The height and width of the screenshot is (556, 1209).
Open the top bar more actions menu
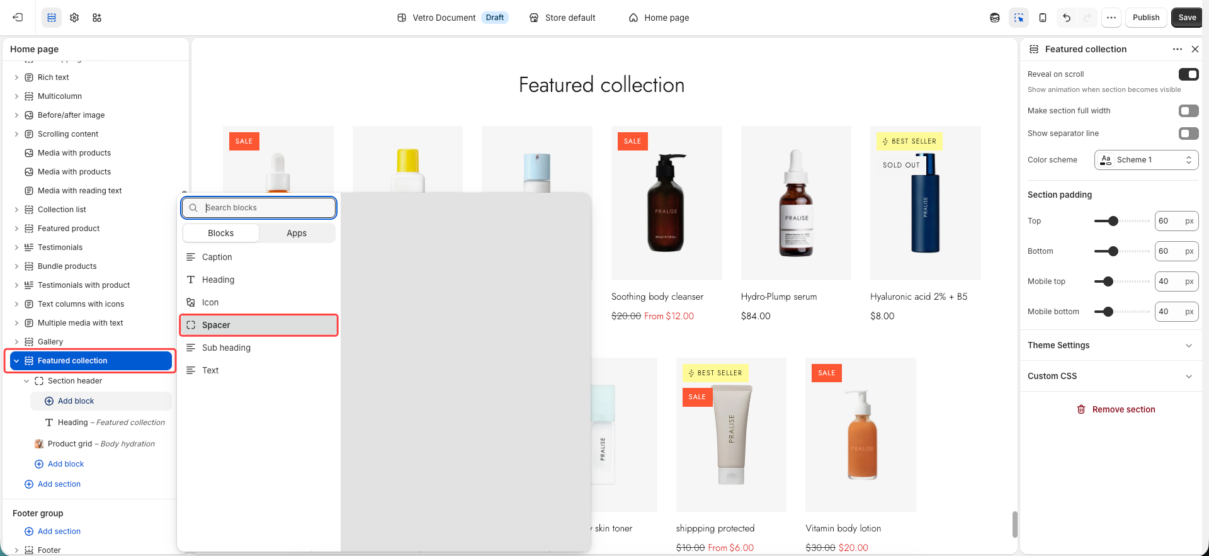tap(1111, 18)
